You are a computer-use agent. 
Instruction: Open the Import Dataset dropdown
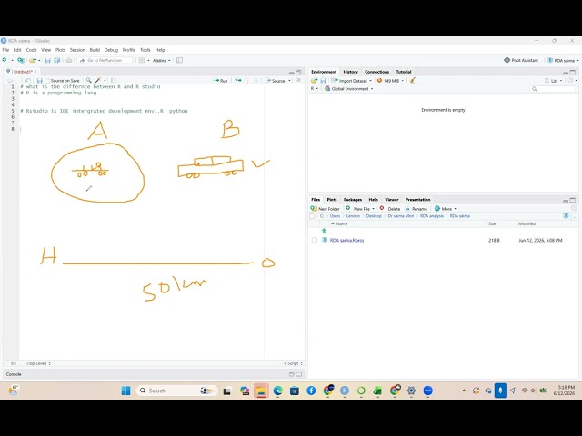[351, 81]
